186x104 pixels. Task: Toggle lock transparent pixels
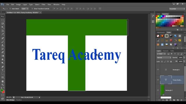coord(162,62)
